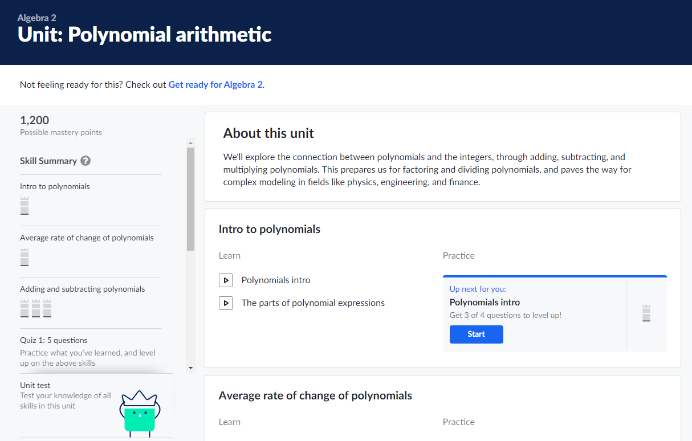Click the 1,200 possible mastery points text
Image resolution: width=692 pixels, height=441 pixels.
(61, 126)
